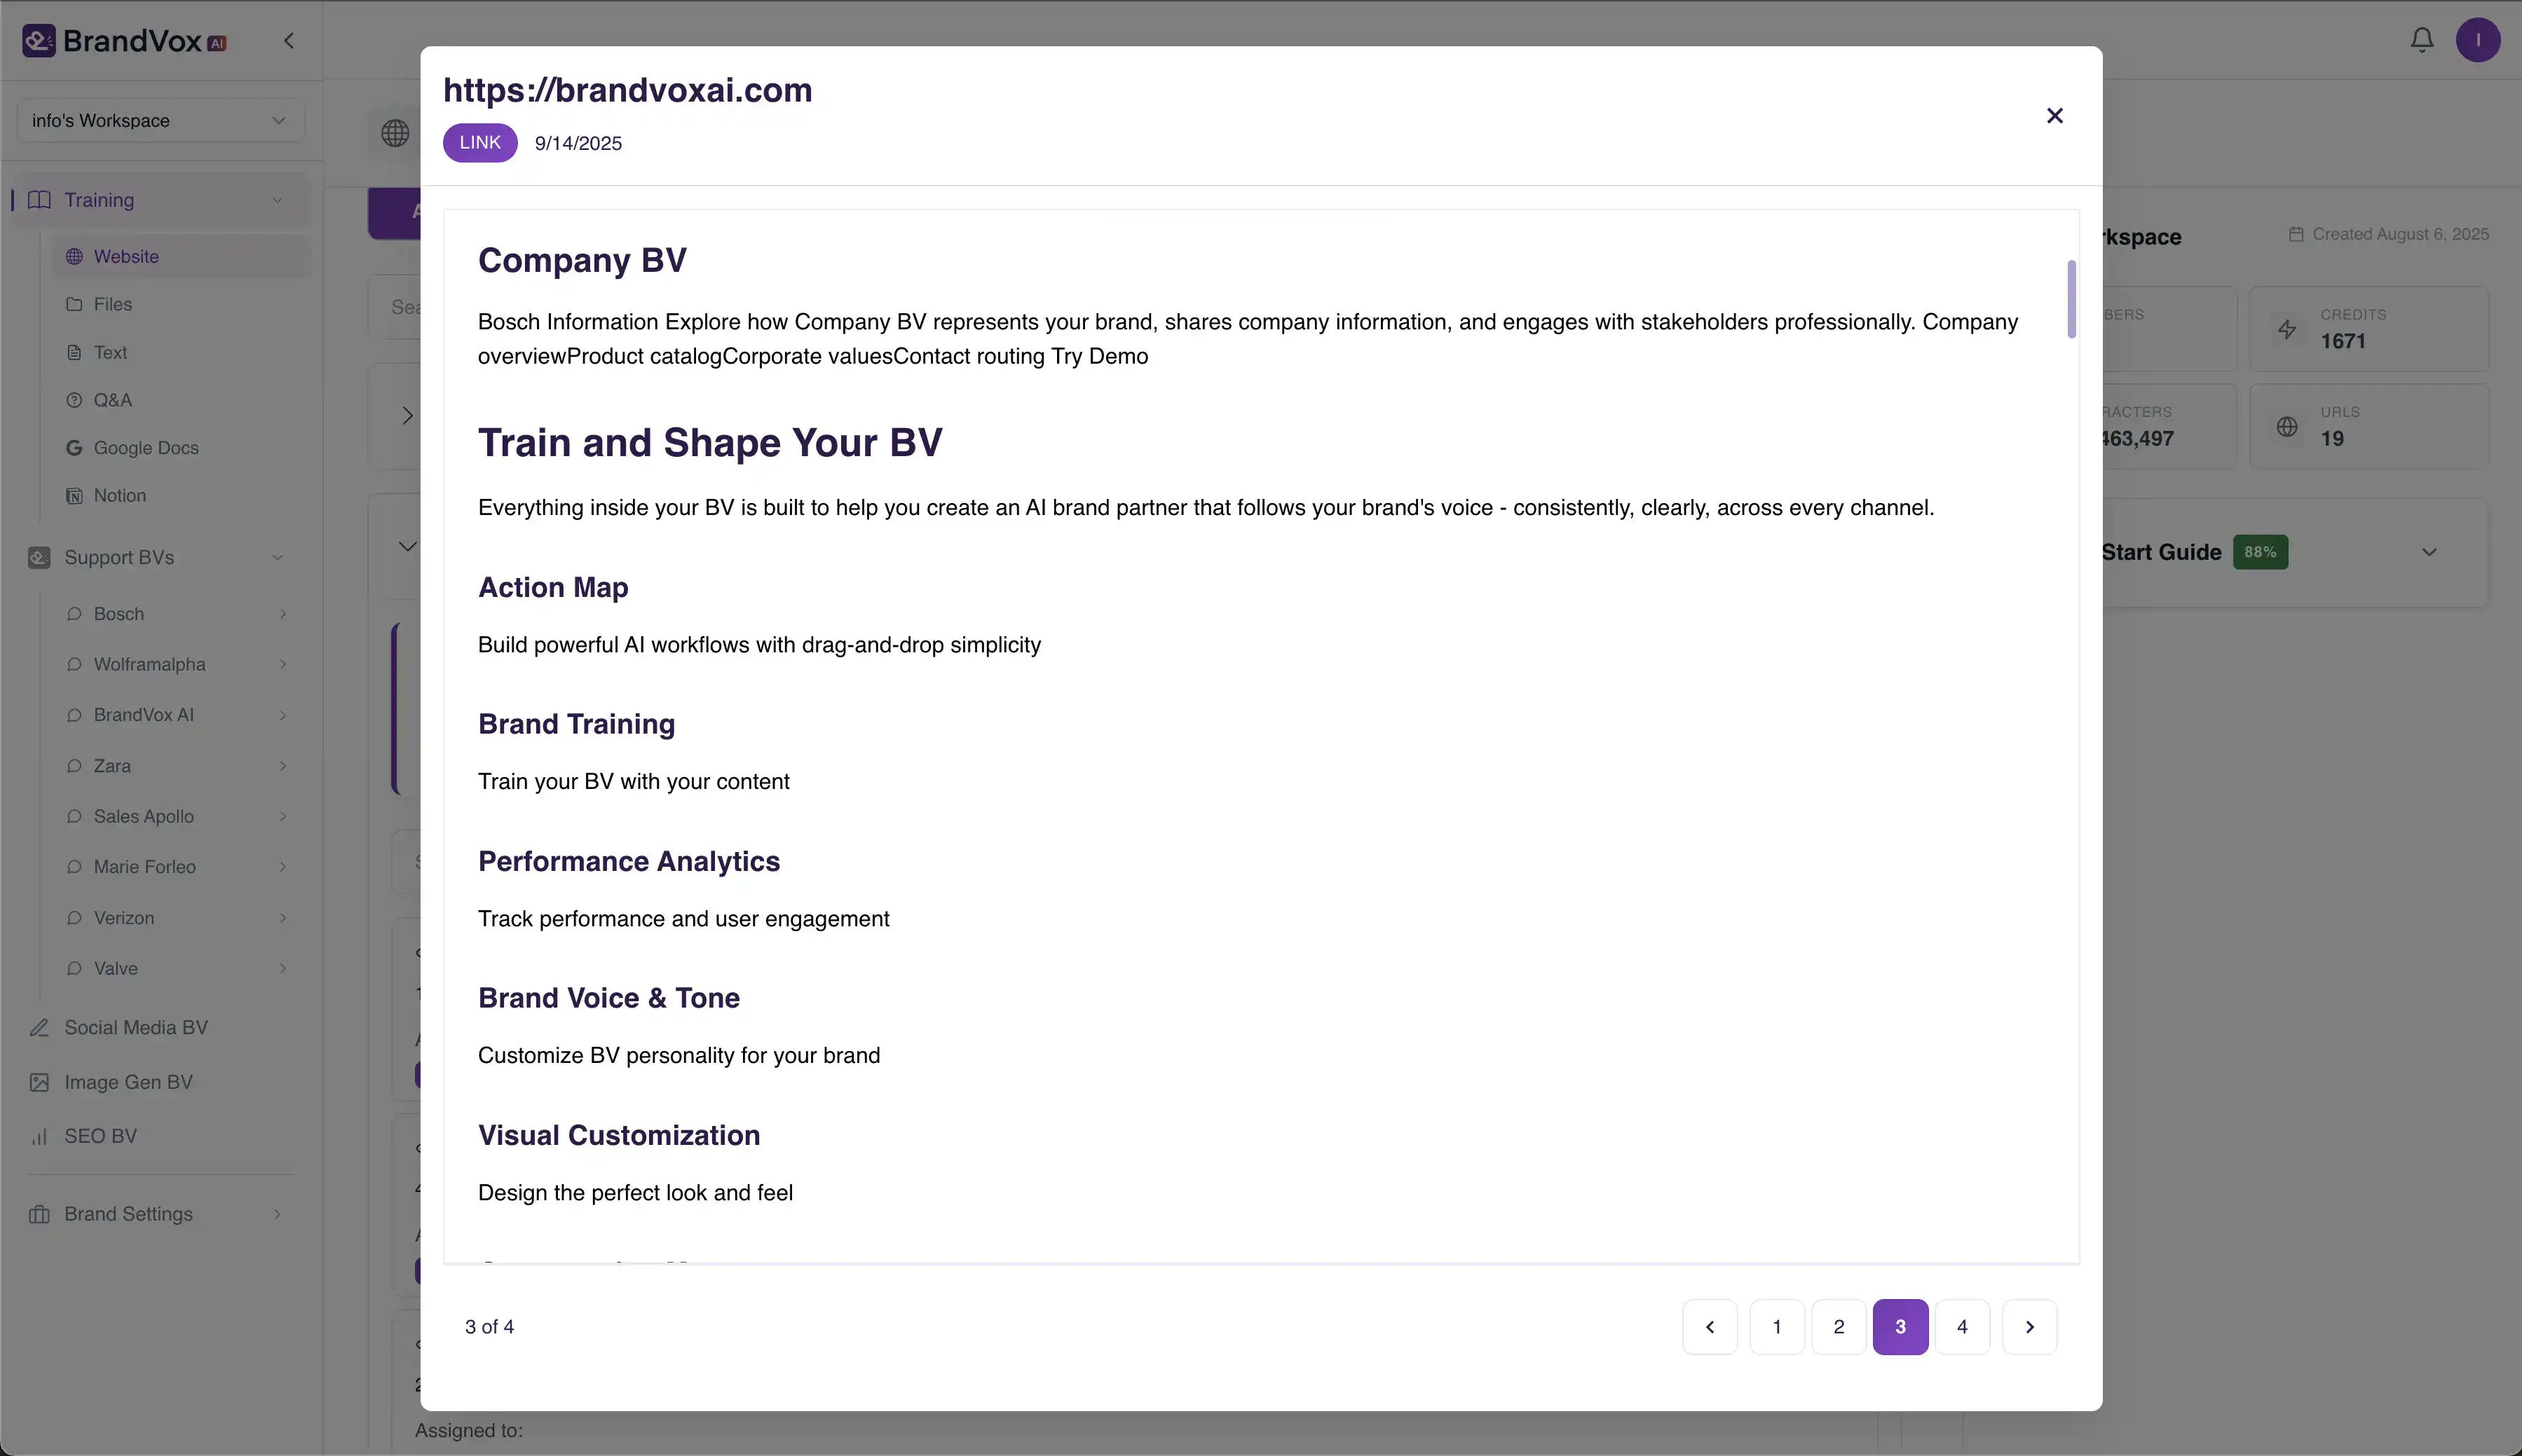Click the notification bell icon

(2421, 40)
